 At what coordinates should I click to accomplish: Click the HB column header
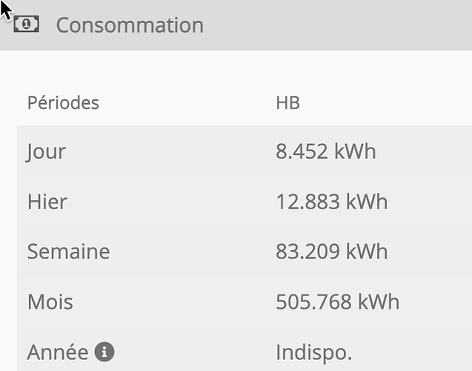tap(287, 102)
